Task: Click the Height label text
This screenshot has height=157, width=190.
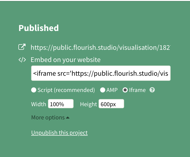Action: 88,104
